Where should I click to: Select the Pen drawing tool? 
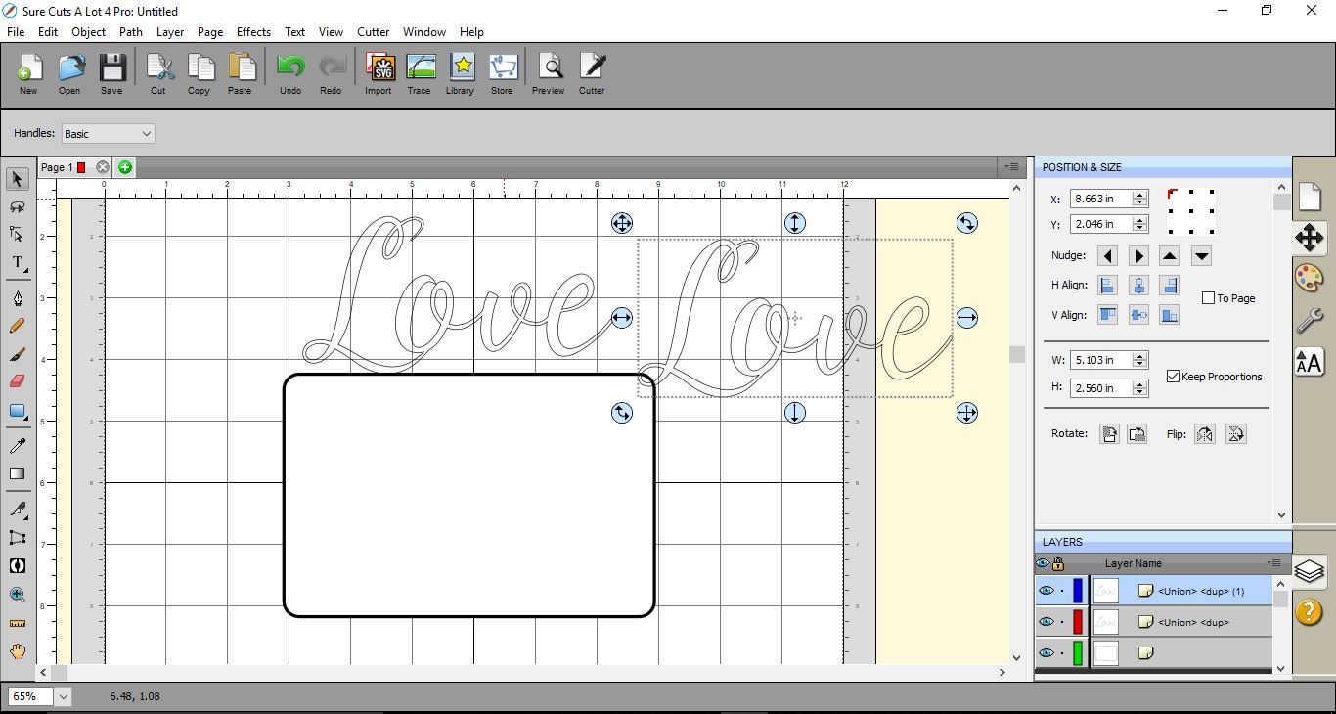coord(17,297)
